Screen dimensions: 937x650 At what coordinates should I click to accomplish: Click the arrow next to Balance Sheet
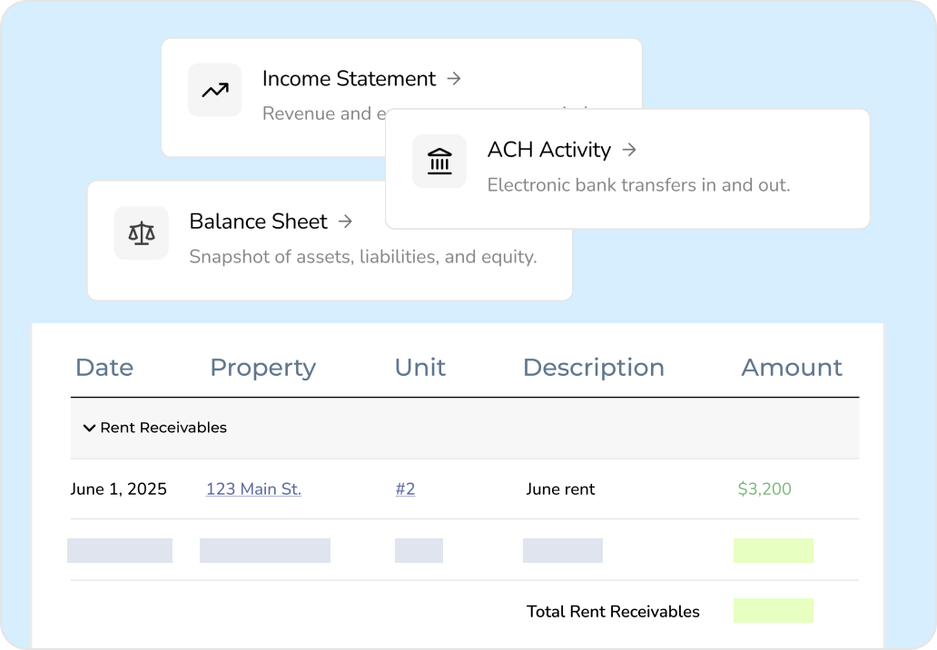[345, 222]
